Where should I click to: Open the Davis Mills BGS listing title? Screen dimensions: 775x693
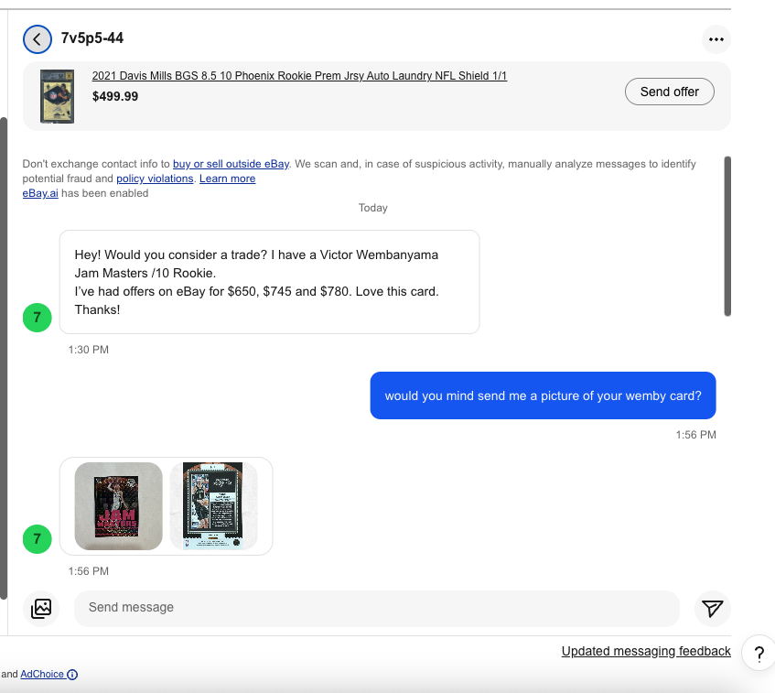click(x=299, y=76)
